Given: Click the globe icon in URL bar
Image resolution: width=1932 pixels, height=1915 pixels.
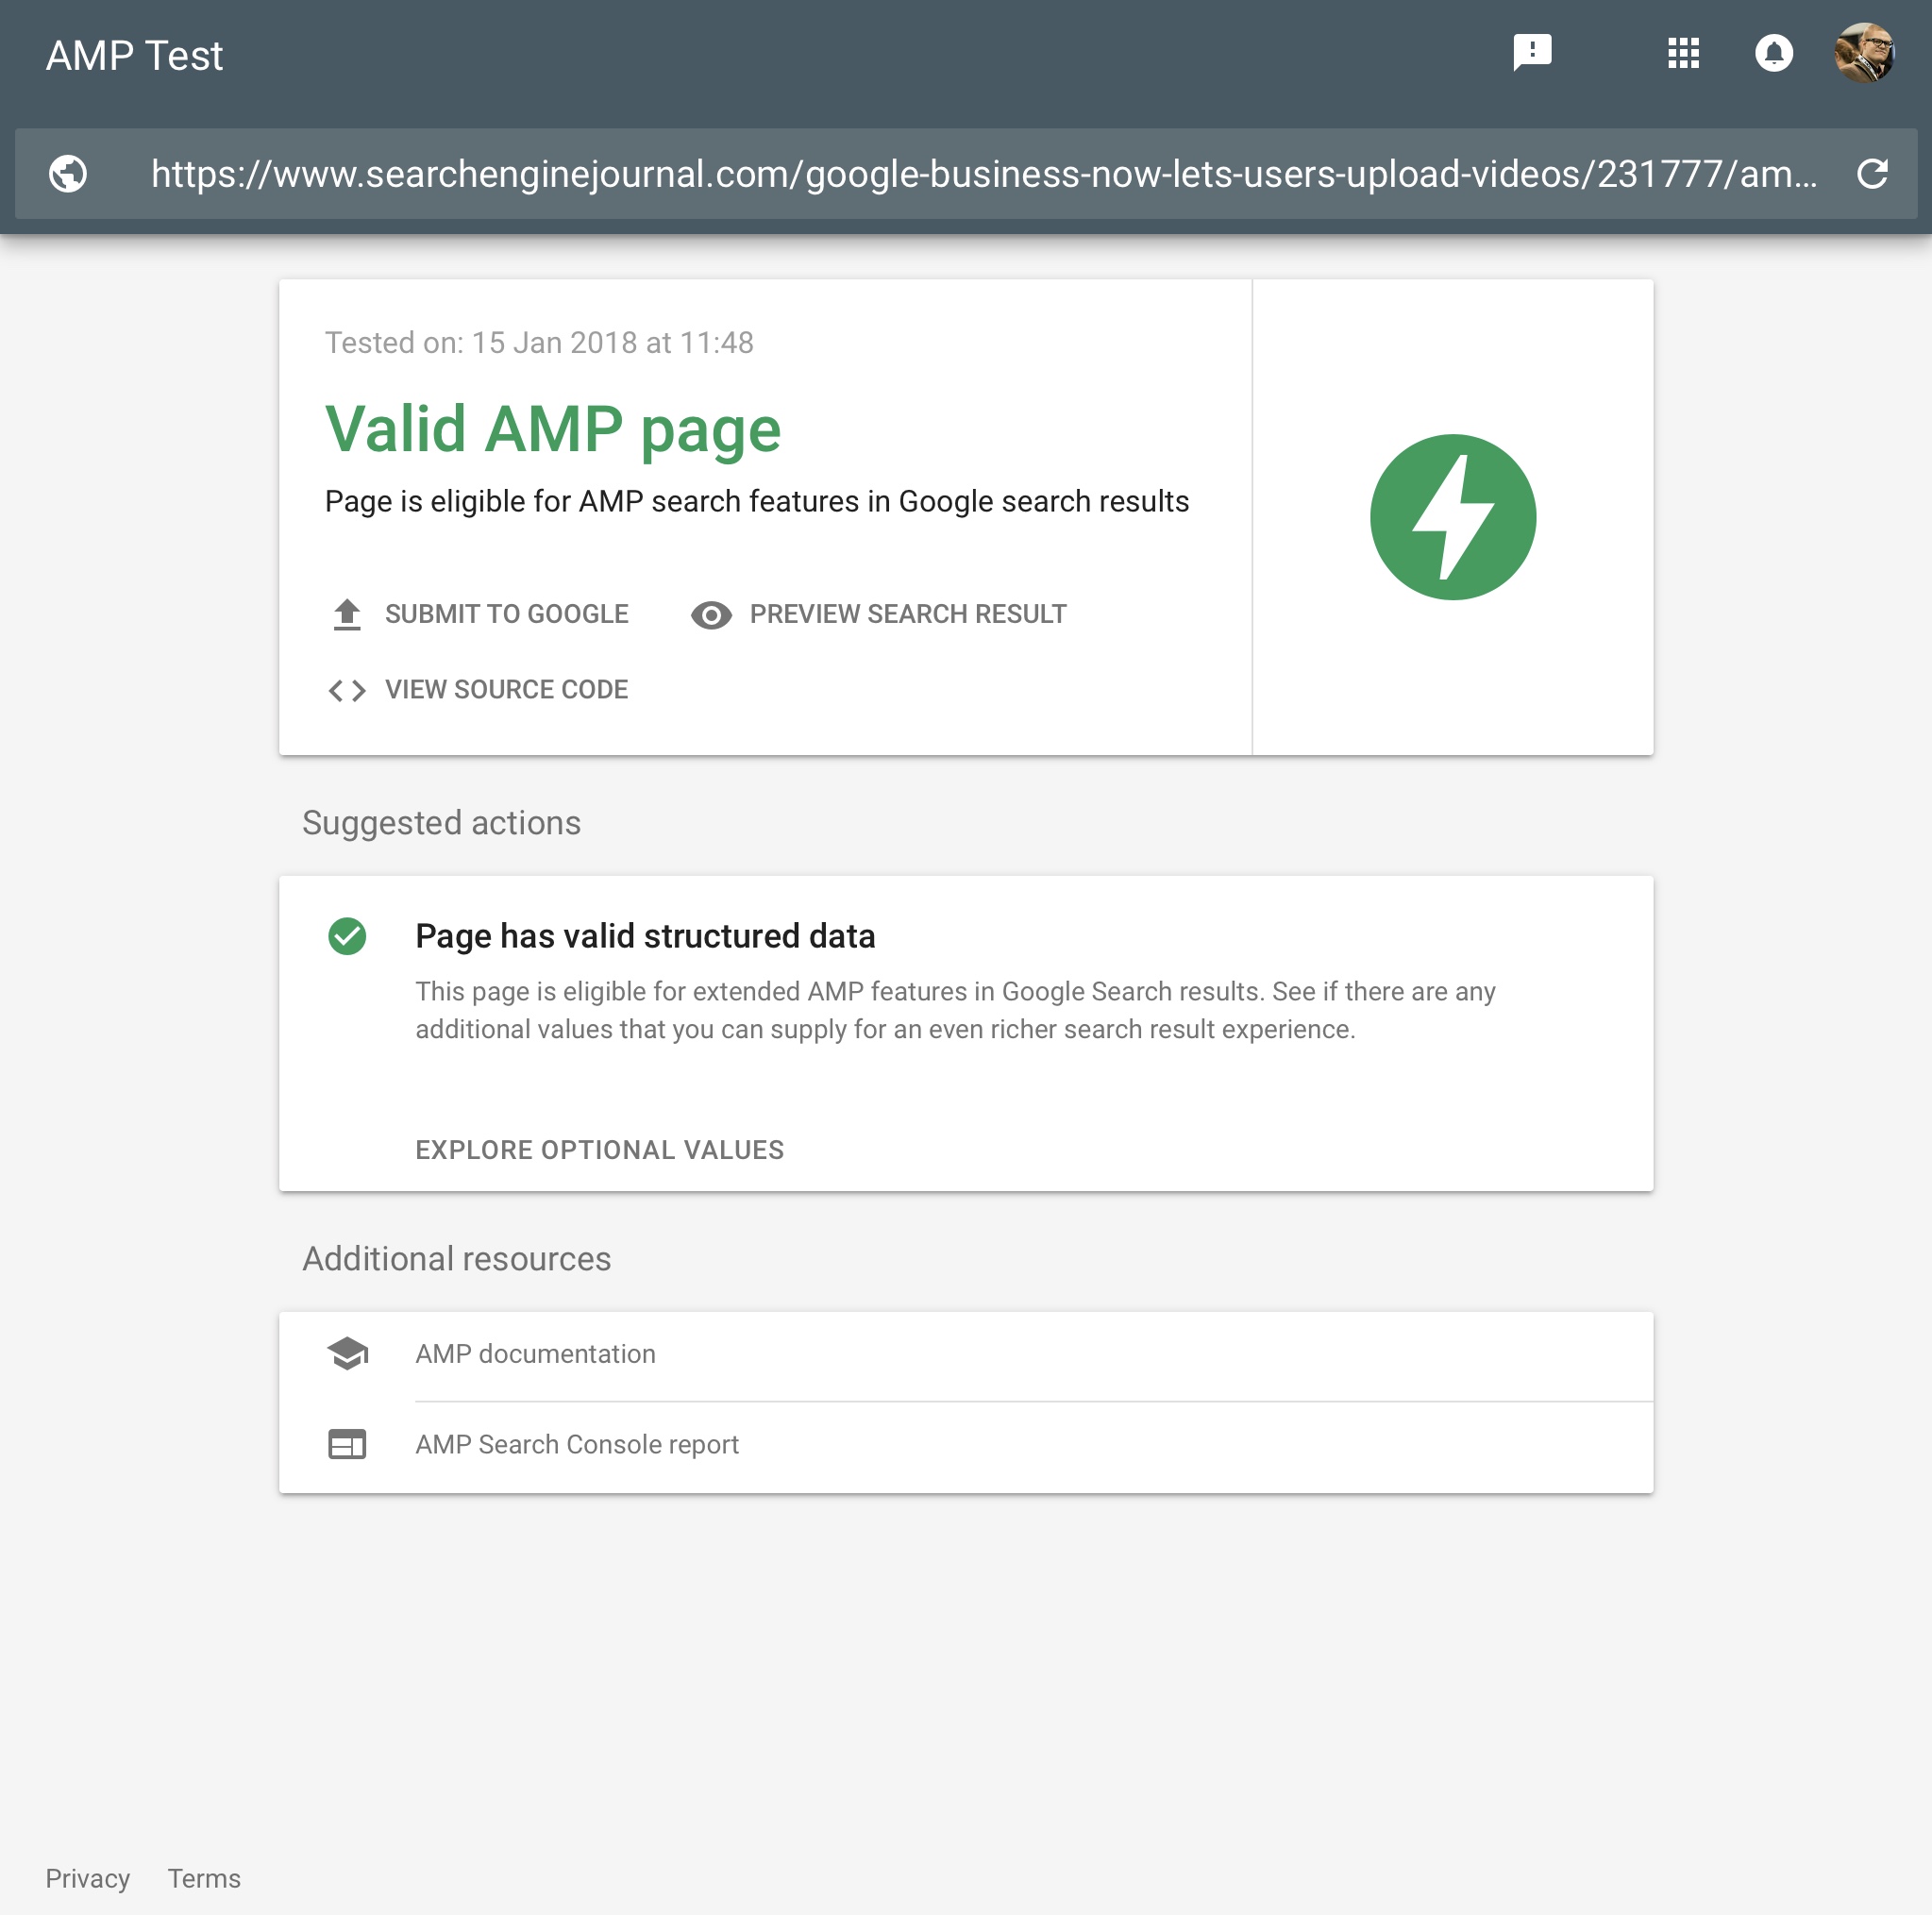Looking at the screenshot, I should point(68,174).
